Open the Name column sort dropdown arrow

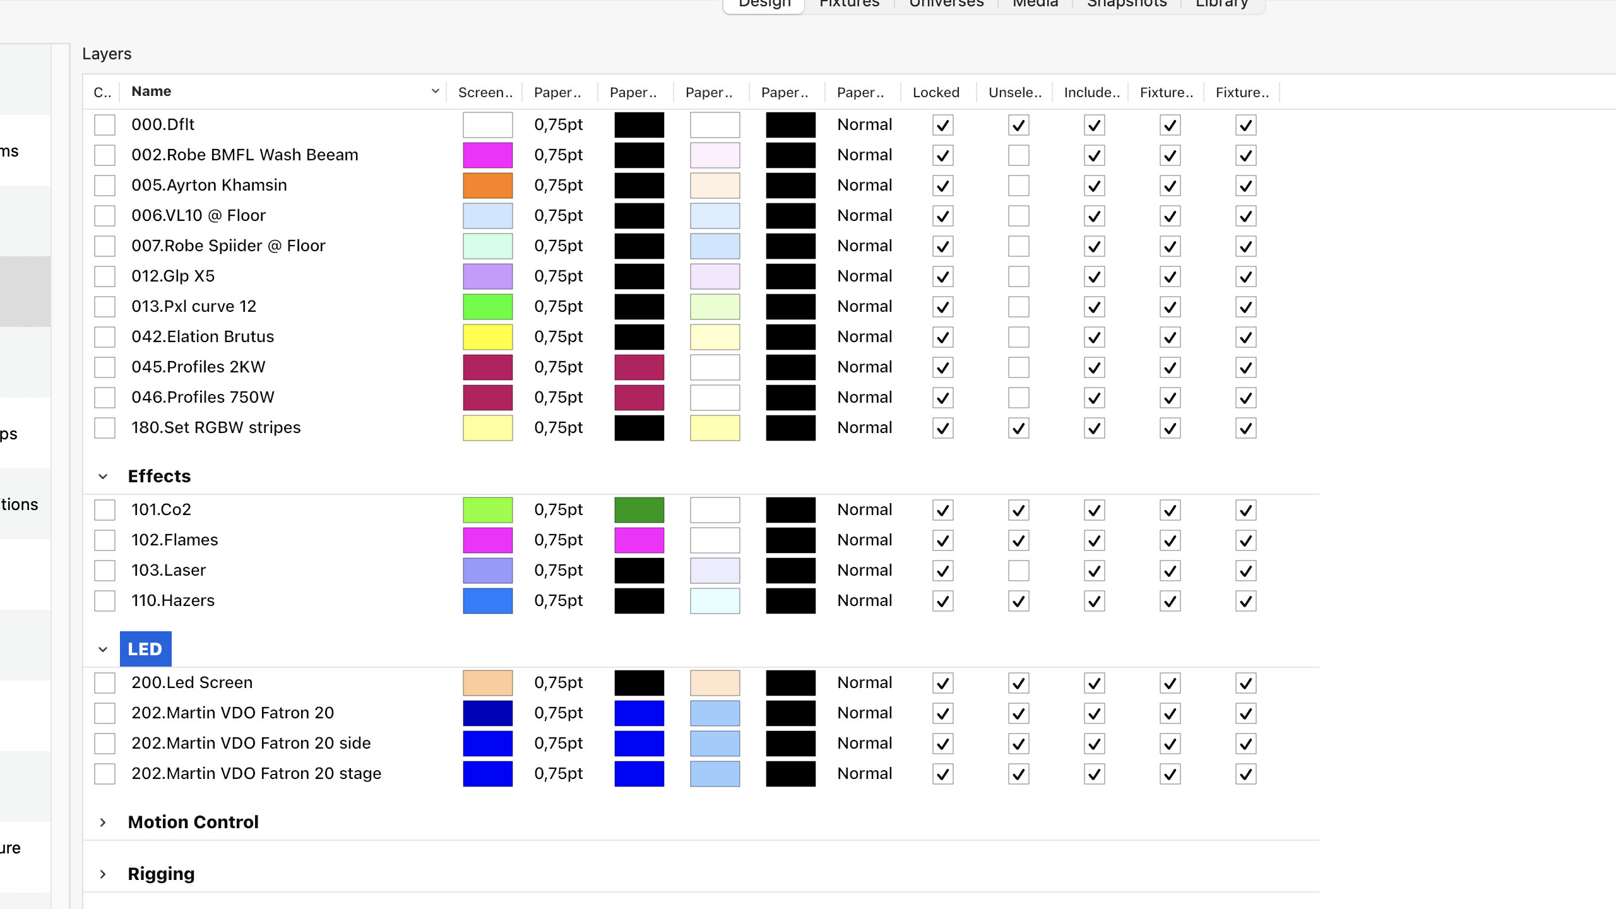[x=435, y=92]
